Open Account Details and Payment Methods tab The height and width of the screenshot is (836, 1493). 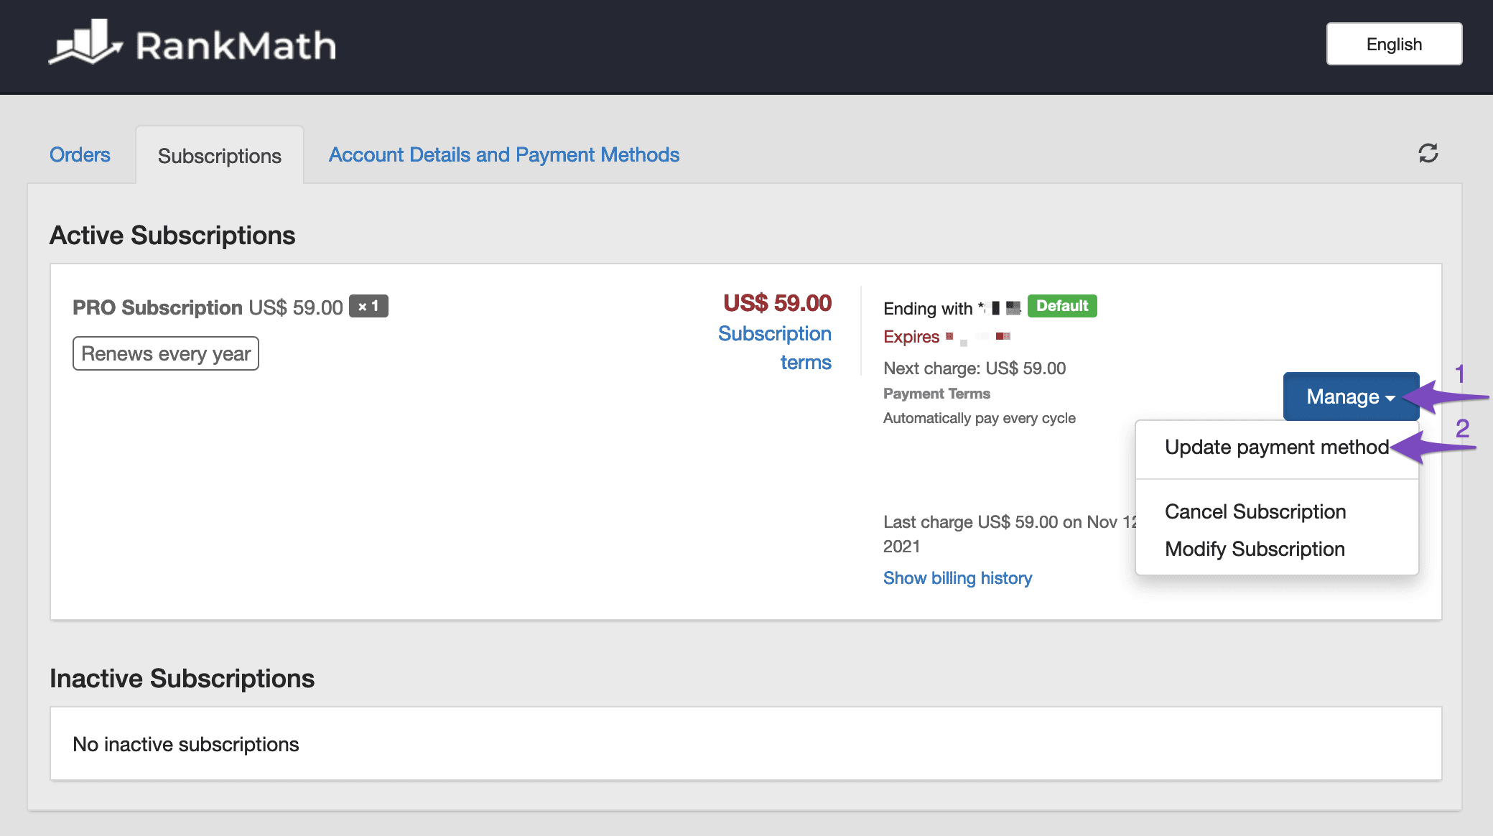coord(503,154)
